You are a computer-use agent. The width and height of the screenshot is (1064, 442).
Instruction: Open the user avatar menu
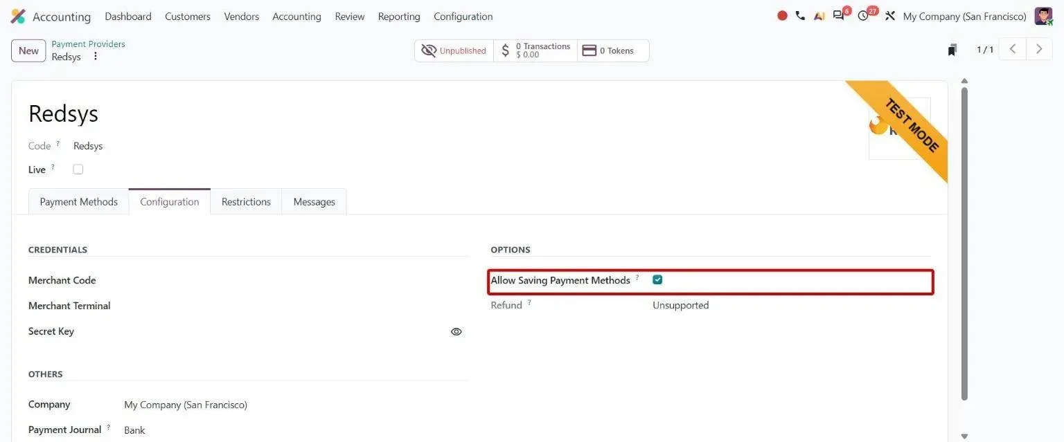pos(1043,16)
